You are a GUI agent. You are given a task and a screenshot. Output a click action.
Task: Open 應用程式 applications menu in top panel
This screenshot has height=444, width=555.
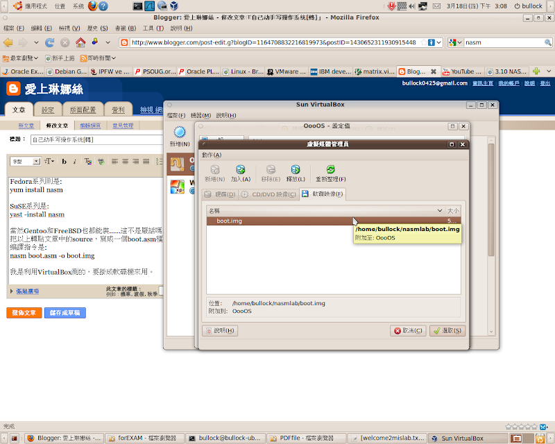[x=30, y=6]
